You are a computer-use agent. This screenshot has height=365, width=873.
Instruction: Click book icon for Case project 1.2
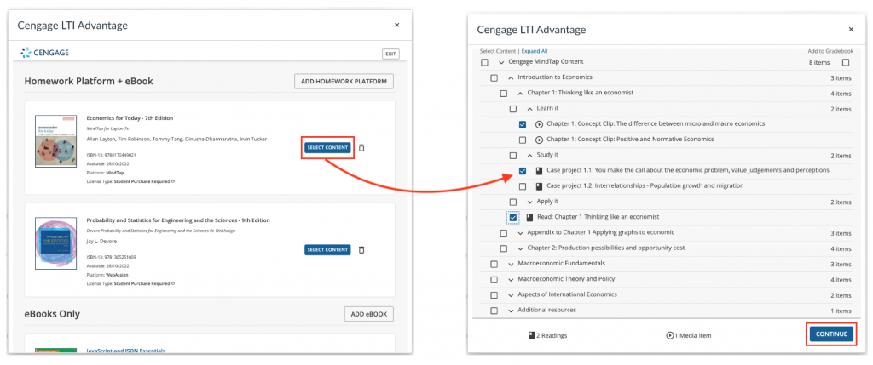(539, 186)
